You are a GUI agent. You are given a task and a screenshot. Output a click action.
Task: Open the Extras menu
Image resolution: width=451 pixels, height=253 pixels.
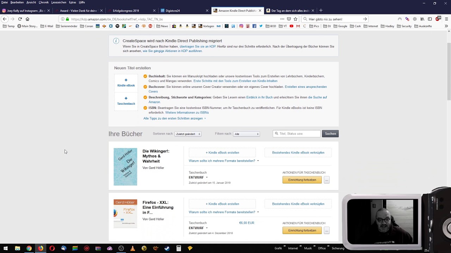(x=73, y=2)
